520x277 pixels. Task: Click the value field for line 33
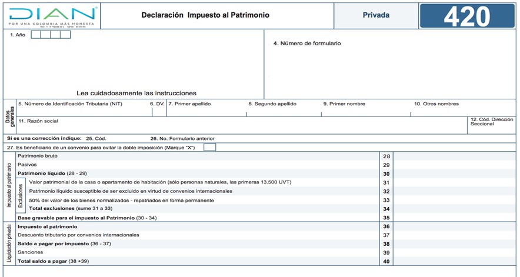454,200
